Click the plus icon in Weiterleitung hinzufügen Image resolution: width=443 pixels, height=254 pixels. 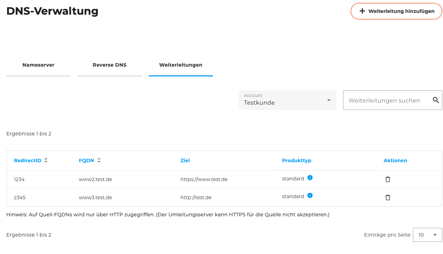pos(362,11)
